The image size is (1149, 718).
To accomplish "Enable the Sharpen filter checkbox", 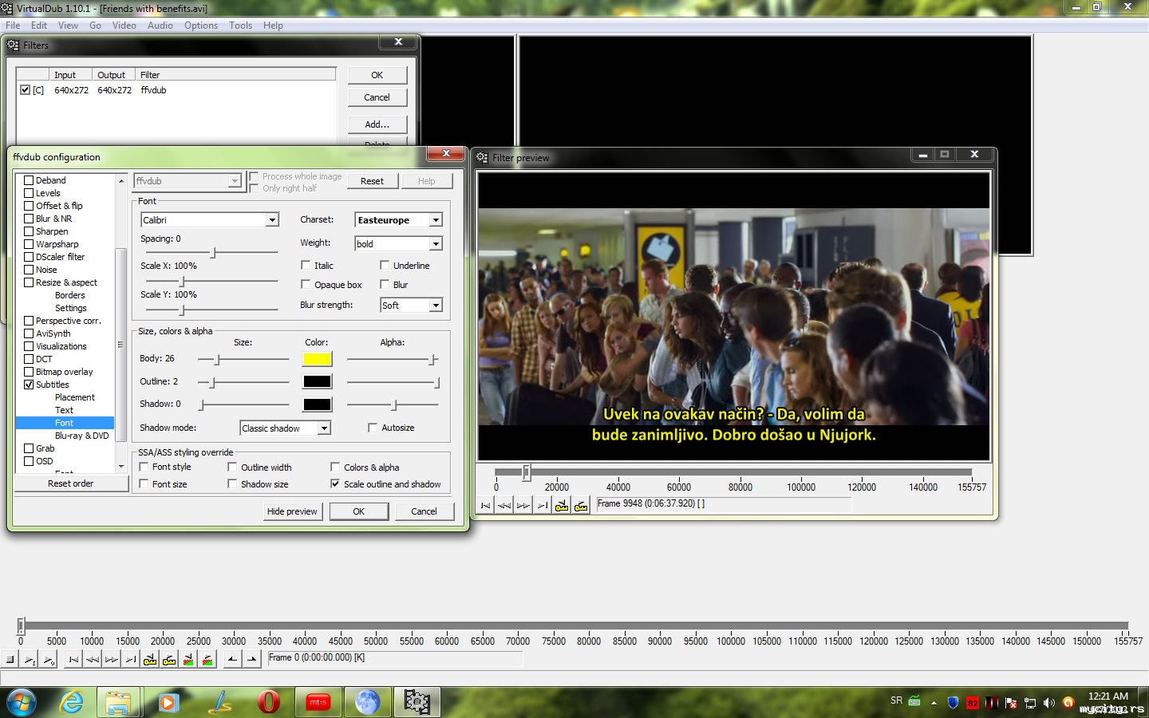I will [29, 231].
